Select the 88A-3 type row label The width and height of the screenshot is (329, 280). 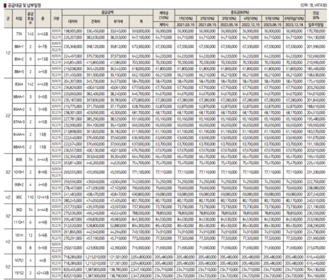(19, 72)
